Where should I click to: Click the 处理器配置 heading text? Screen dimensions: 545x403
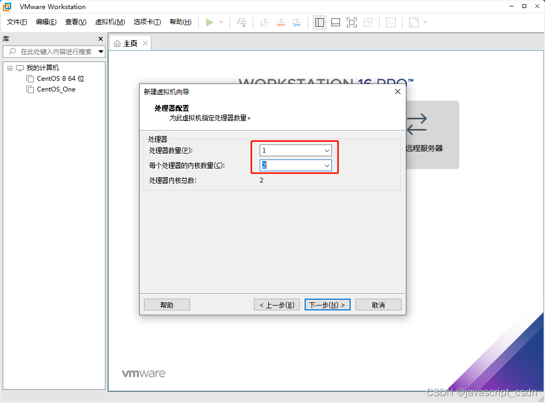pos(172,108)
